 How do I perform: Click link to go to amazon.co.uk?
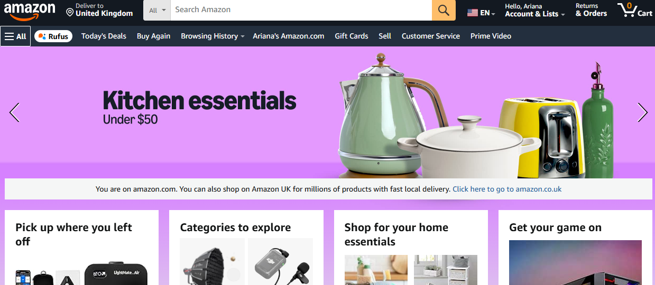pos(507,189)
